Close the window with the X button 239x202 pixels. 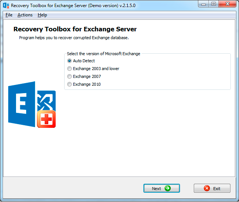tap(227, 4)
